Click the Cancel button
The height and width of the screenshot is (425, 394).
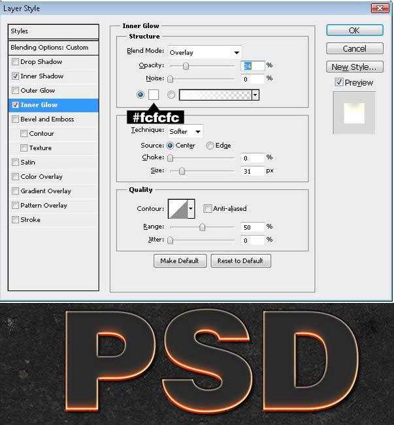[x=355, y=48]
